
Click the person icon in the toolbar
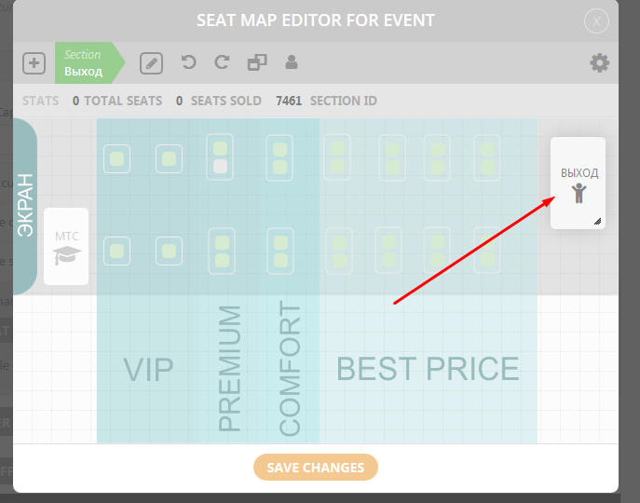[292, 62]
